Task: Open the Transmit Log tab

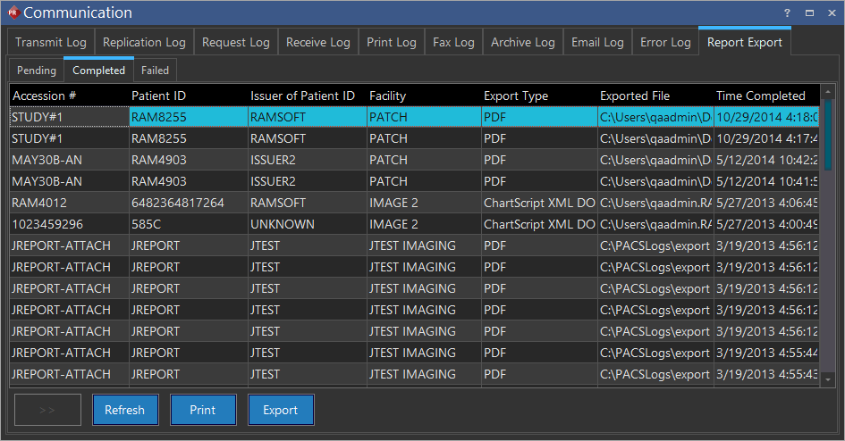Action: [51, 42]
